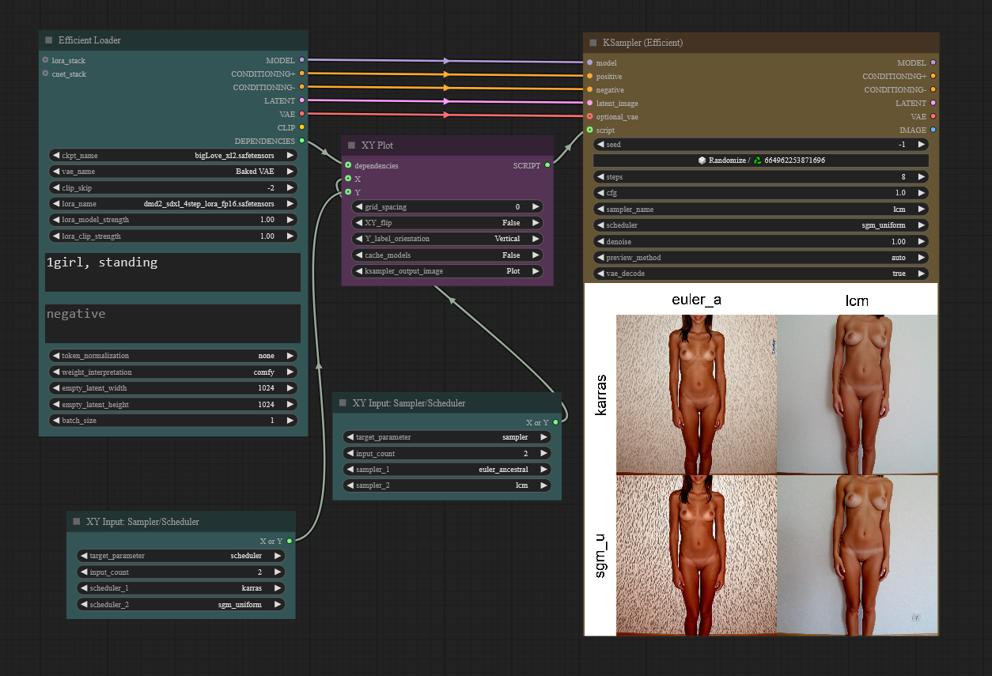Open the weight_interpretation combo set to comfy
The width and height of the screenshot is (992, 676).
tap(173, 372)
